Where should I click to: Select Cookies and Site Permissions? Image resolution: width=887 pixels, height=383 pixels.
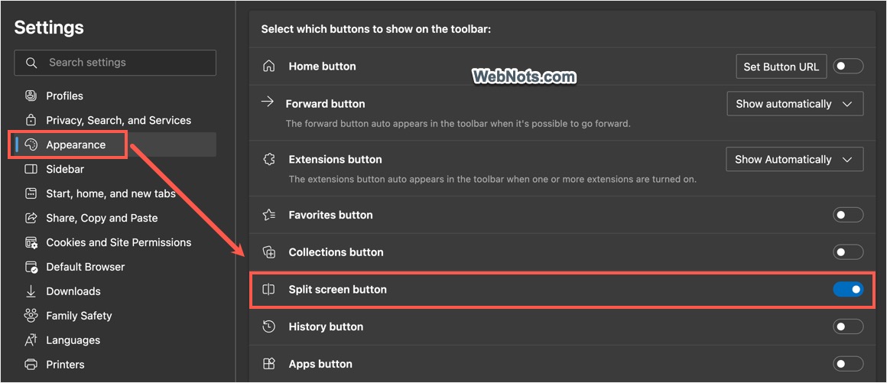click(119, 242)
